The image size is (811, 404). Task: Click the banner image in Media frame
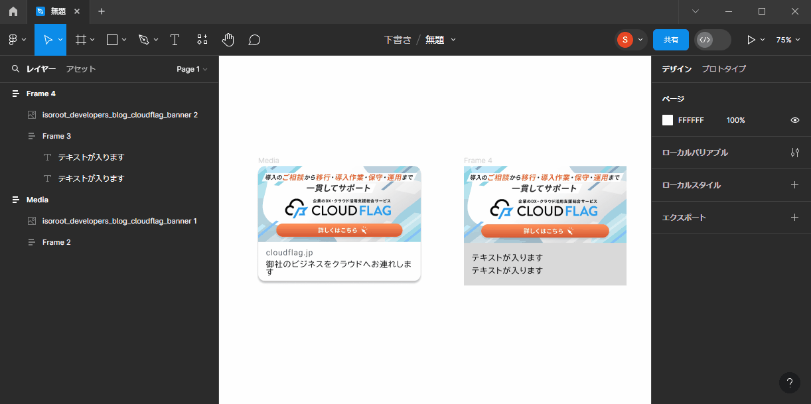(x=339, y=204)
